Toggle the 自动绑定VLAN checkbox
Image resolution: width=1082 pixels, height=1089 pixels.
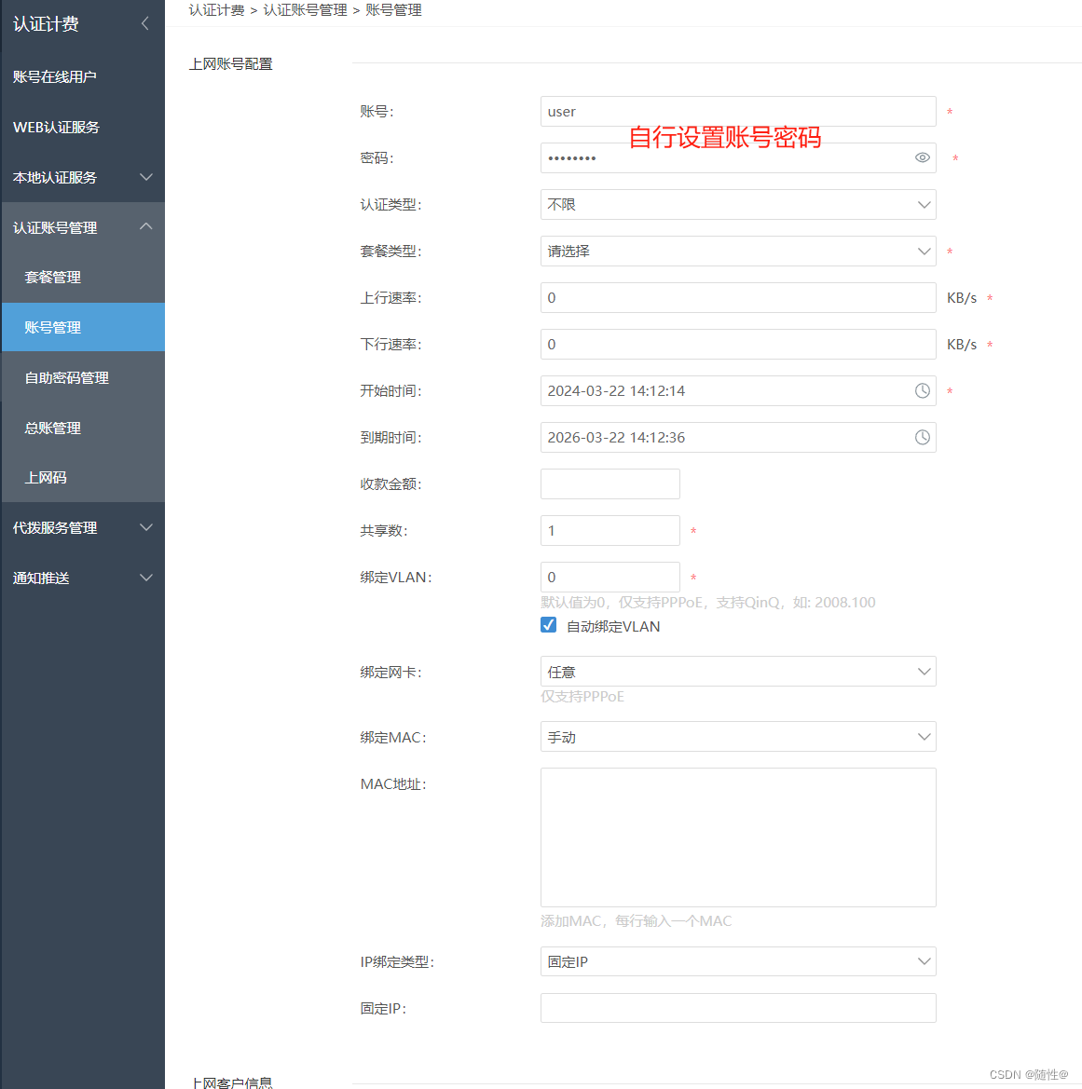pyautogui.click(x=548, y=624)
